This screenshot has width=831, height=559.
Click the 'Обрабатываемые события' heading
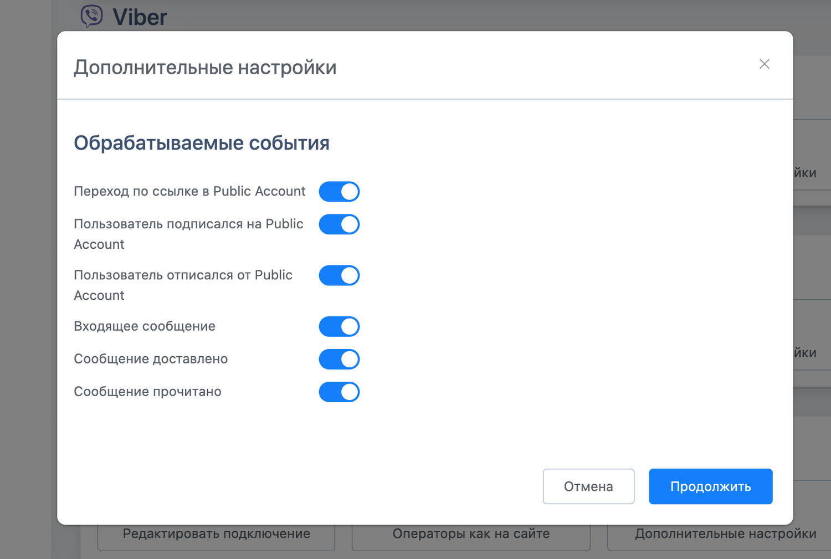[x=202, y=143]
